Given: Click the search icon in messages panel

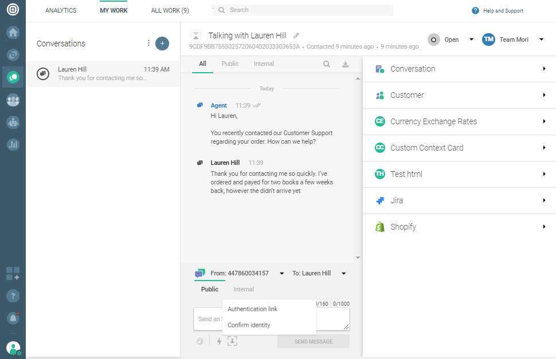Looking at the screenshot, I should 327,65.
